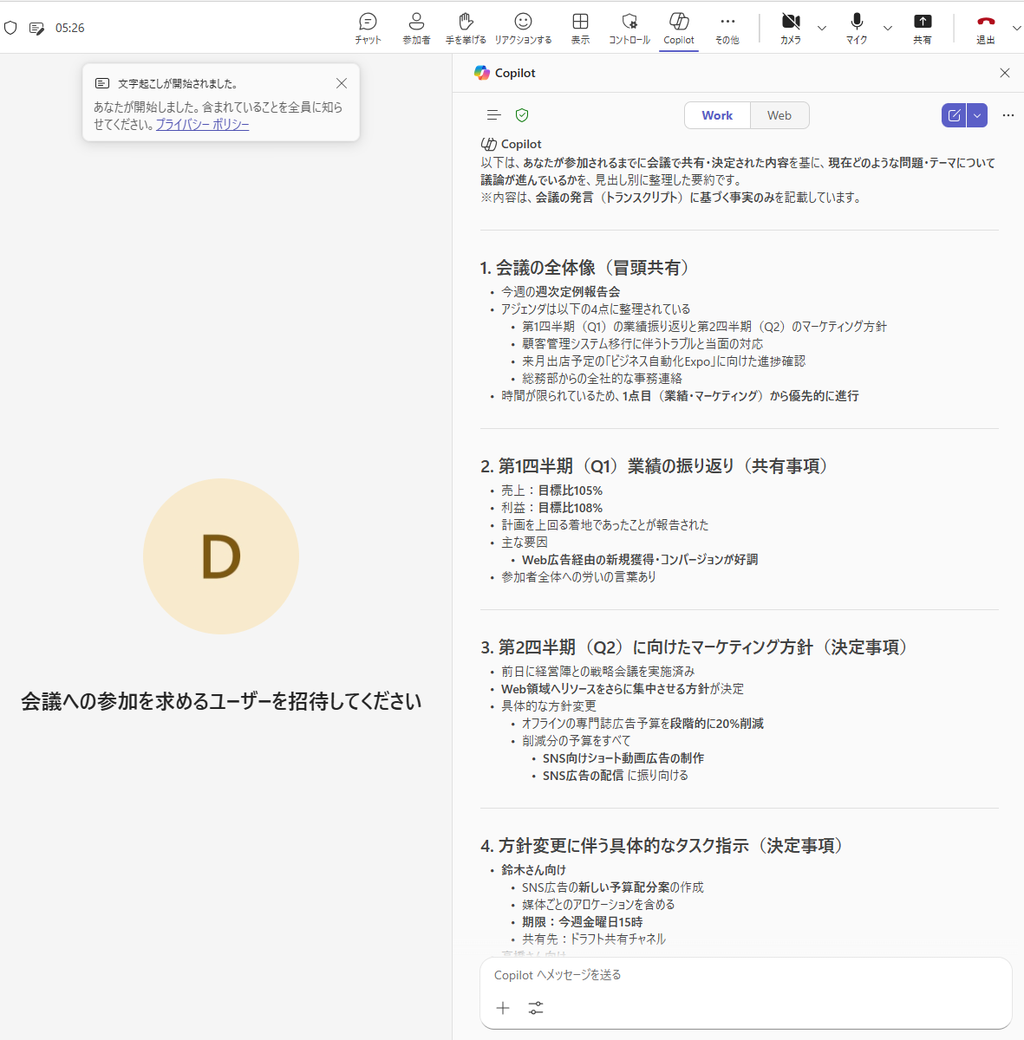Show the participants (参加者) list
Viewport: 1024px width, 1040px height.
click(x=416, y=28)
